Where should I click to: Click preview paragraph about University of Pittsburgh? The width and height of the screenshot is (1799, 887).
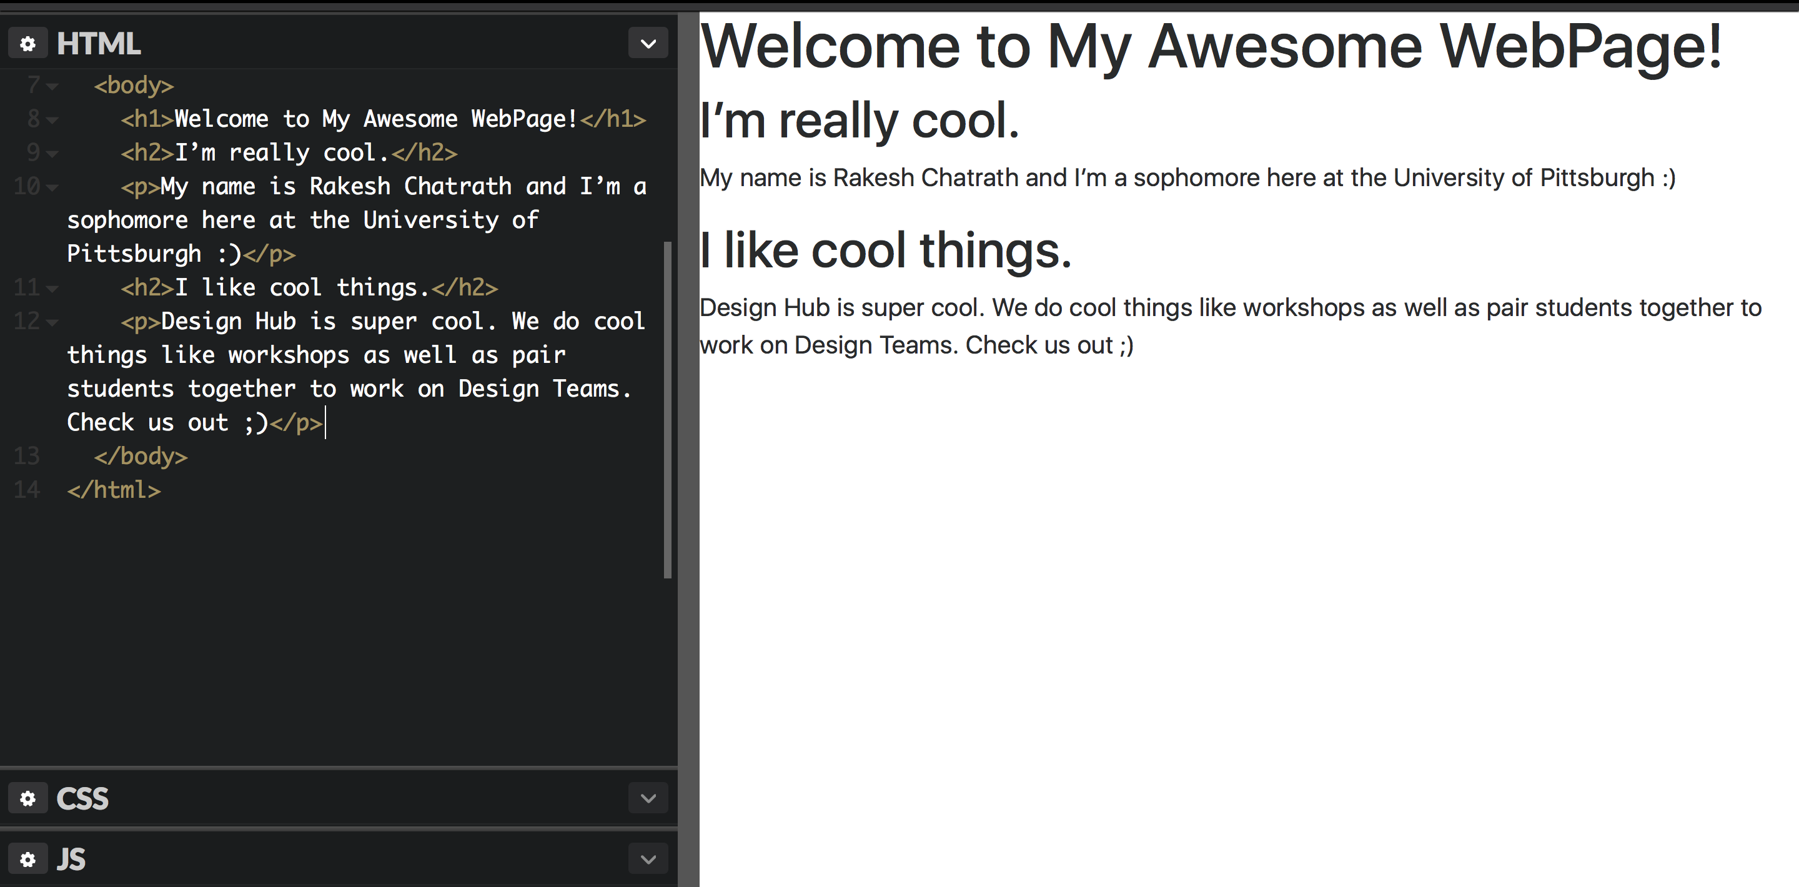point(1188,178)
